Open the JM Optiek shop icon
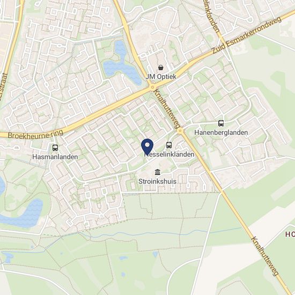 161,68
